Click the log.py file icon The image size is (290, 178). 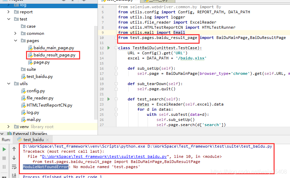[23, 112]
